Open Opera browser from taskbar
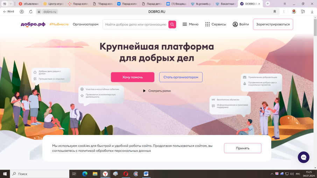Viewport: 317px width, 178px height. (x=126, y=174)
